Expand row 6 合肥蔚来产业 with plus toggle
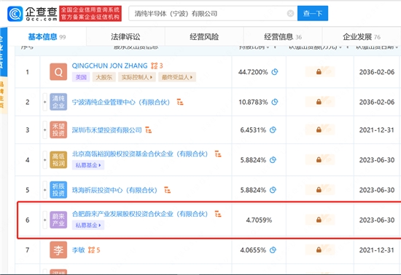Viewport: 401px width, 275px height. point(44,220)
